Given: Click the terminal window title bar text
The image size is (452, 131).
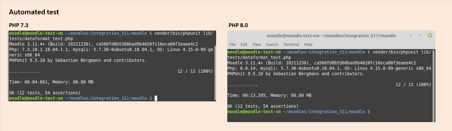Looking at the screenshot, I should 331,36.
